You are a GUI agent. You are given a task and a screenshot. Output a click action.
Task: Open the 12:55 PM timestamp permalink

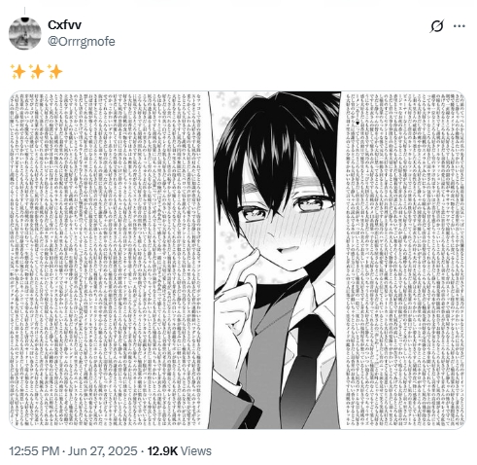pyautogui.click(x=34, y=451)
